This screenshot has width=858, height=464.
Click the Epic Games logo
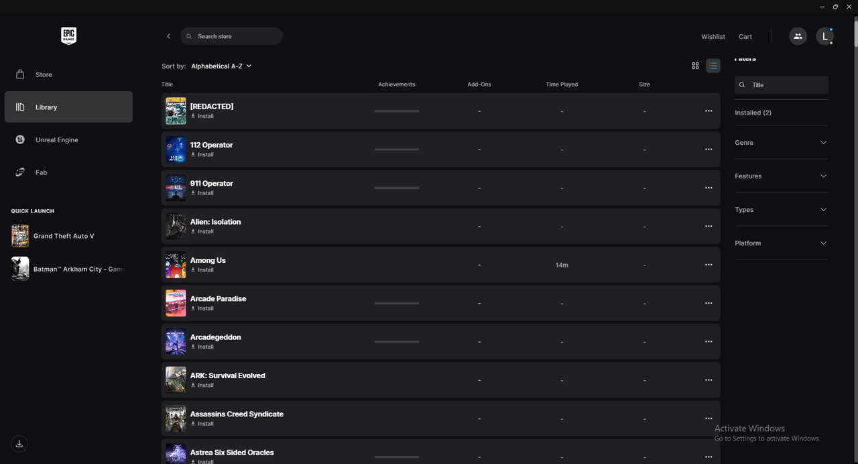pyautogui.click(x=68, y=36)
